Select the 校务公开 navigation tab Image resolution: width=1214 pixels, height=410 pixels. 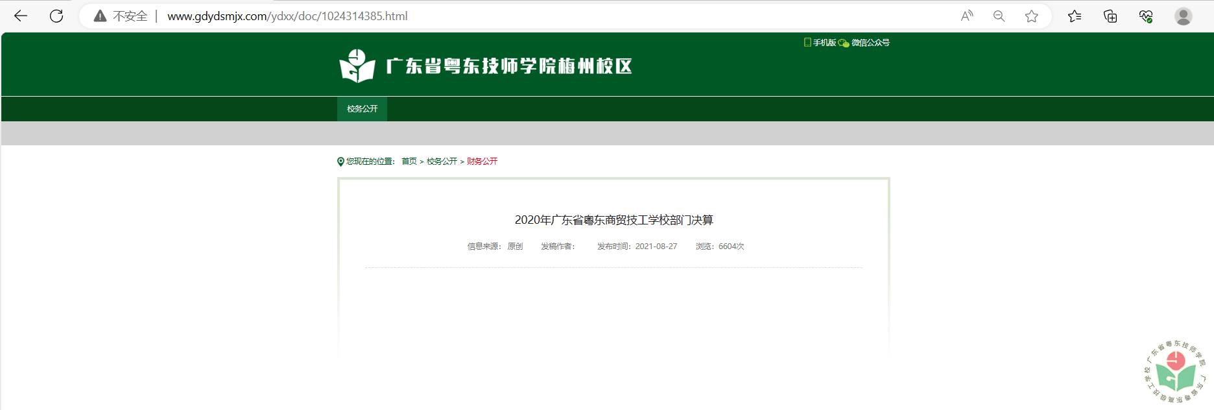tap(362, 109)
